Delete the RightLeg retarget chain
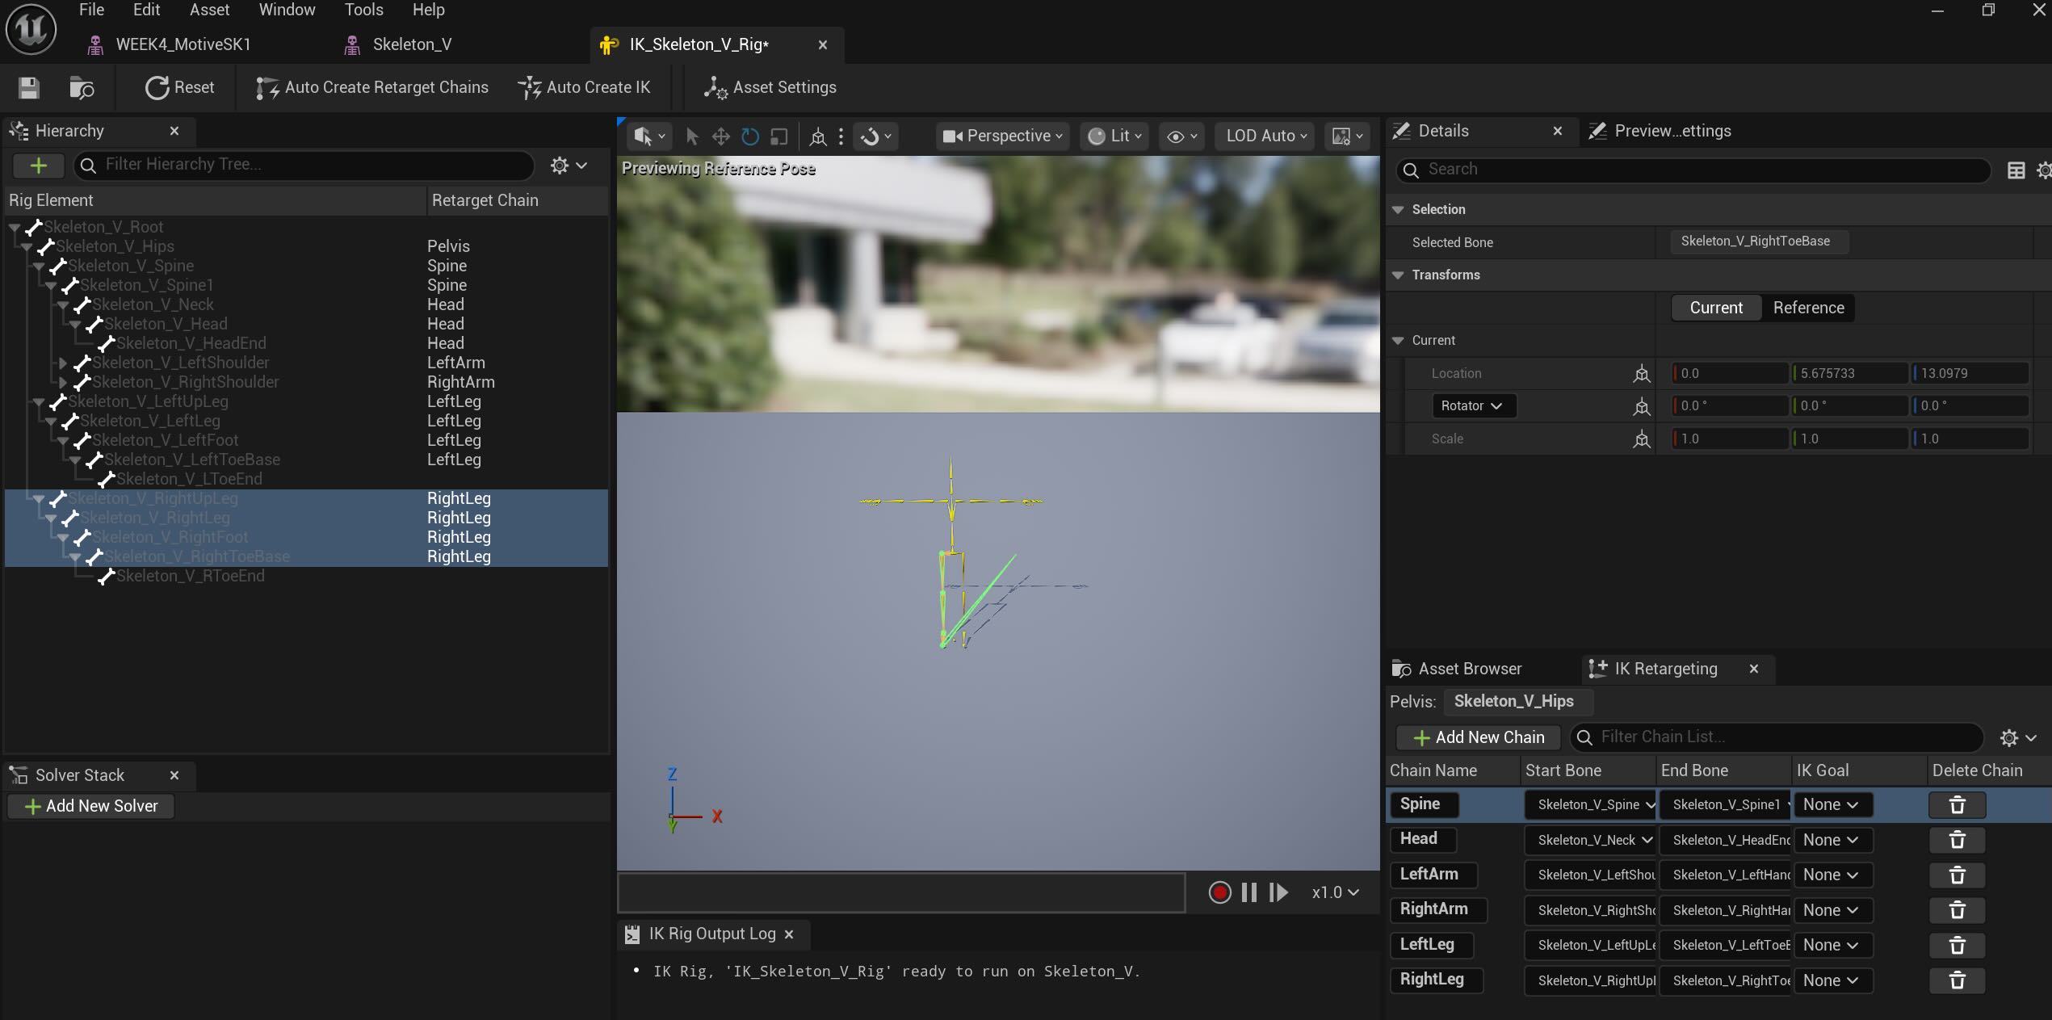 pyautogui.click(x=1957, y=980)
